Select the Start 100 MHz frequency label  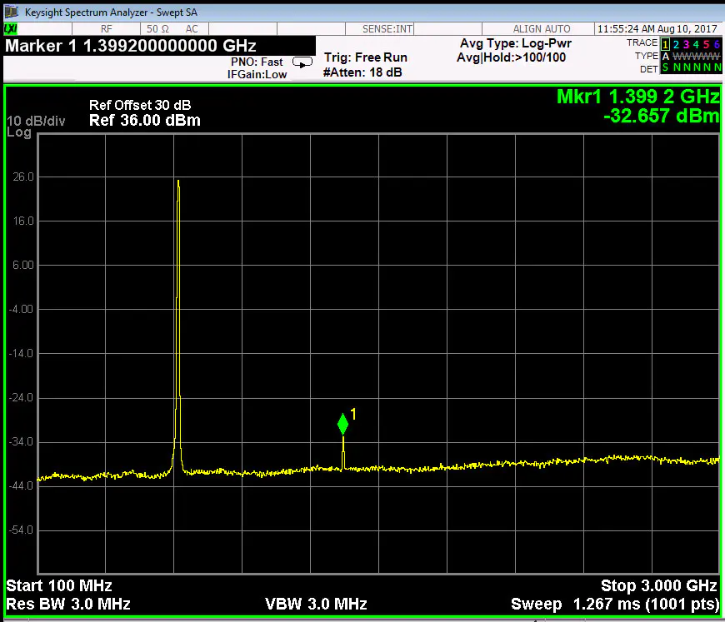click(58, 585)
